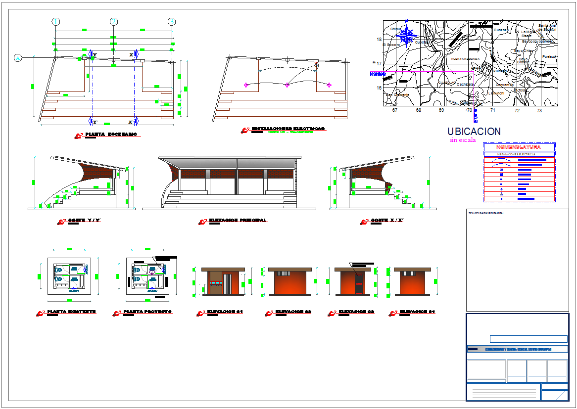Click the red marker beside PLANTA EXISTENTE title
This screenshot has width=577, height=409.
pos(40,314)
